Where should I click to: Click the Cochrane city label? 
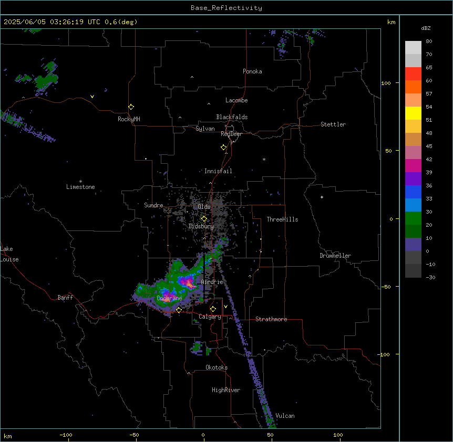169,298
